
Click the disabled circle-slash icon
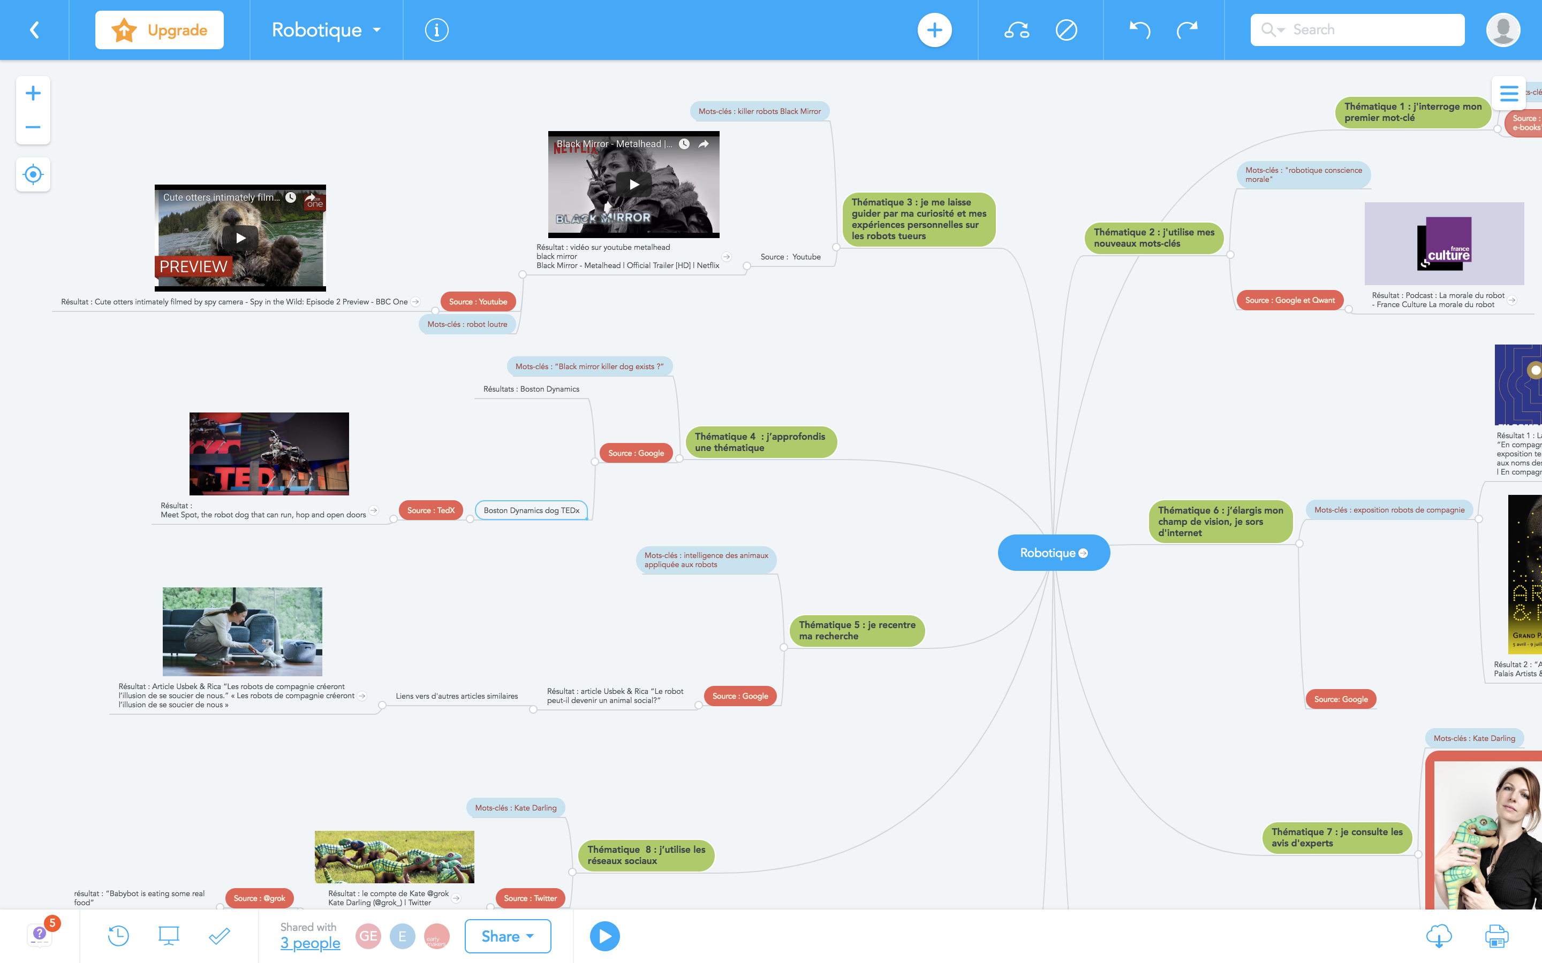pos(1066,30)
